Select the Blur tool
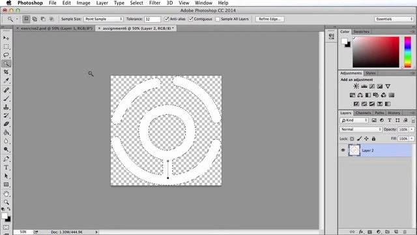 pos(6,141)
